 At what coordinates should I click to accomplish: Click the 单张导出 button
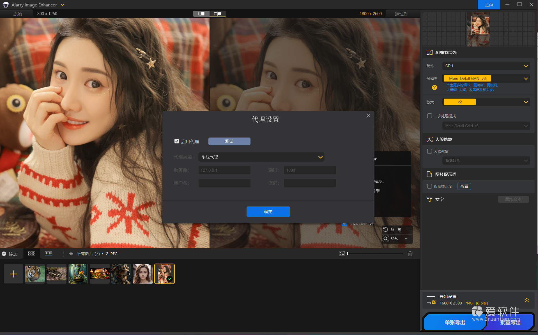click(x=455, y=322)
